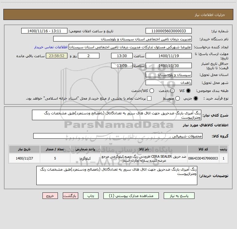Click the remaining days field showing 2

[x=89, y=56]
